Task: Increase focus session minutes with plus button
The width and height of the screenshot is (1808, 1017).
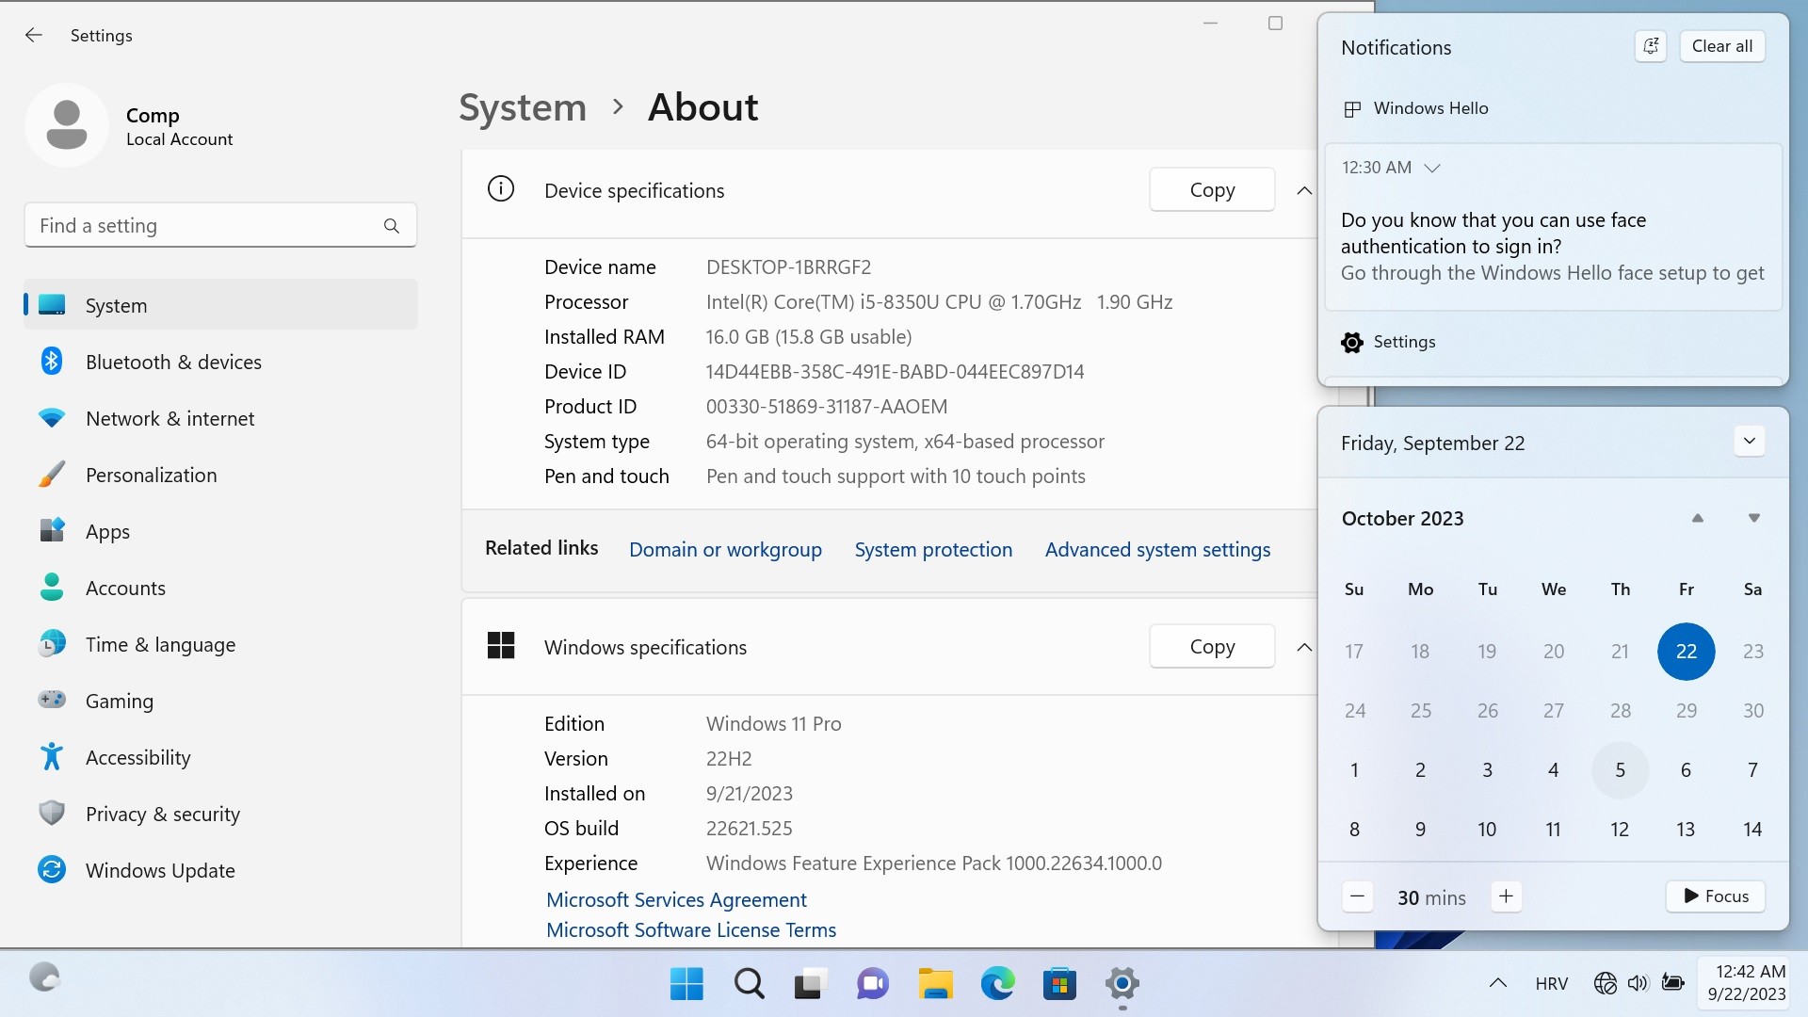Action: (1506, 896)
